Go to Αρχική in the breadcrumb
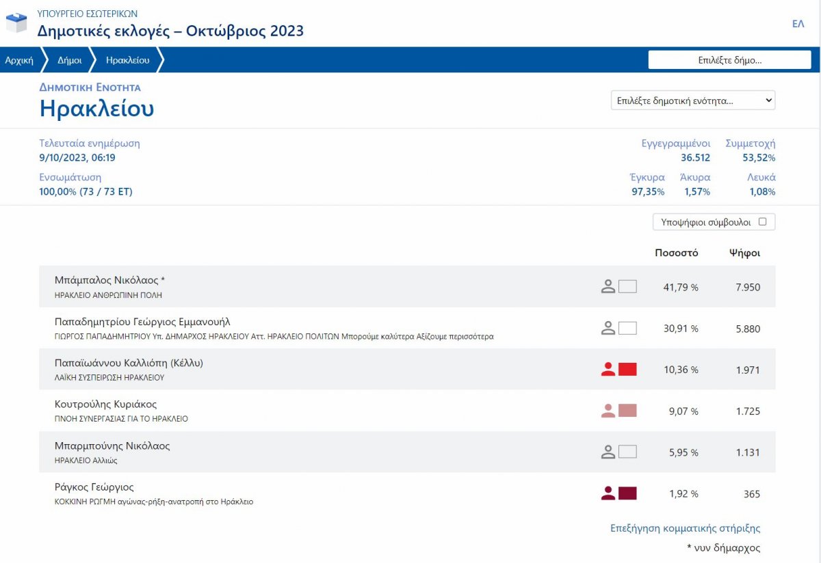Screen dimensions: 821x563 [x=19, y=60]
